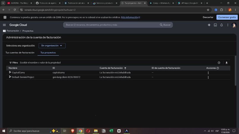
Task: Open the Windows Start menu
Action: tap(4, 131)
